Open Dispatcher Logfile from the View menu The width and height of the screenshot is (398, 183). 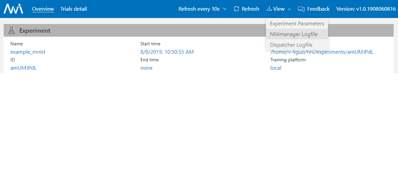tap(291, 45)
